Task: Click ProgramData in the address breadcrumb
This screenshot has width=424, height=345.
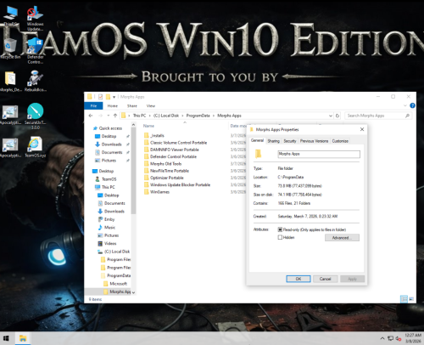Action: coord(198,116)
